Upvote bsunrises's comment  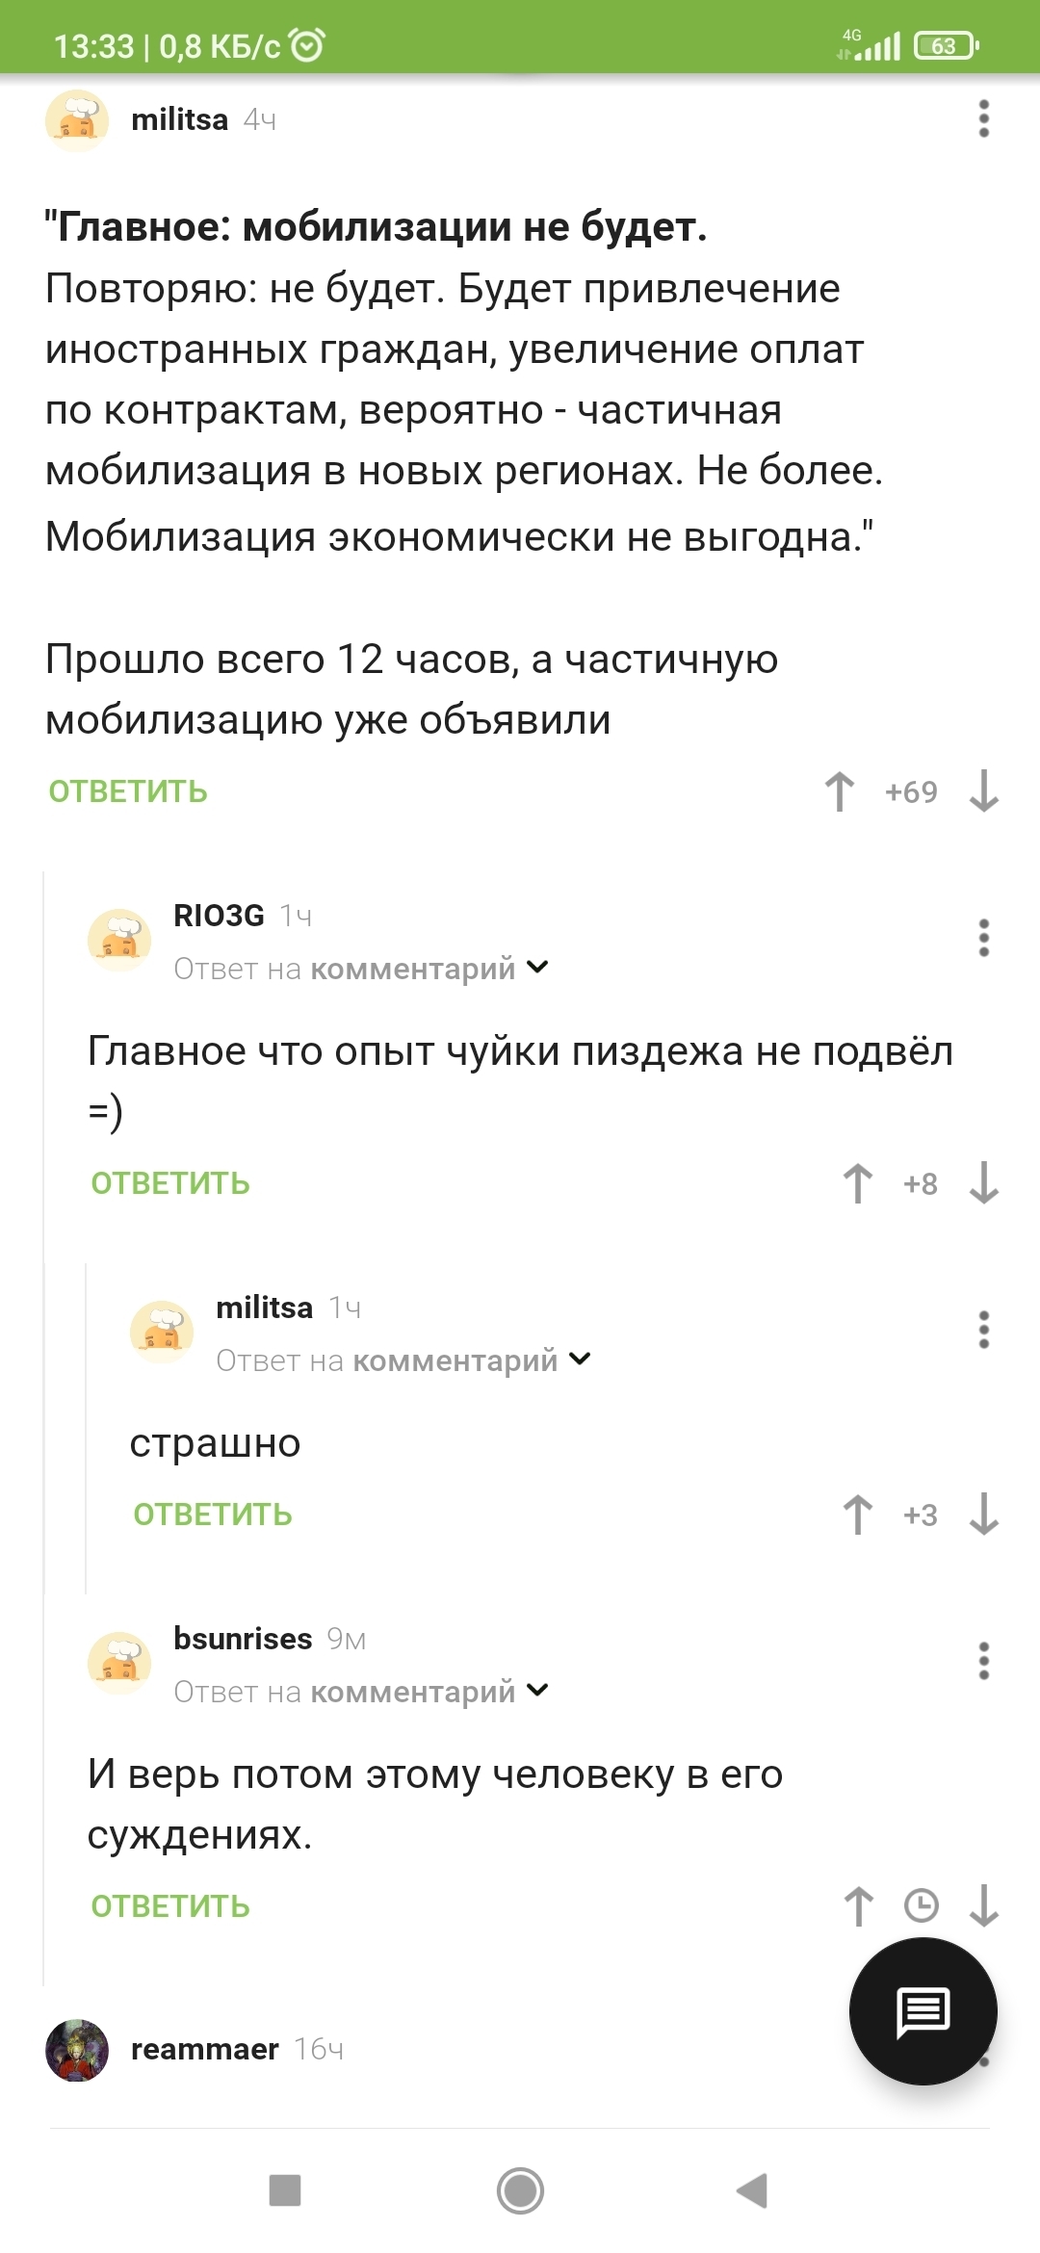tap(858, 1905)
